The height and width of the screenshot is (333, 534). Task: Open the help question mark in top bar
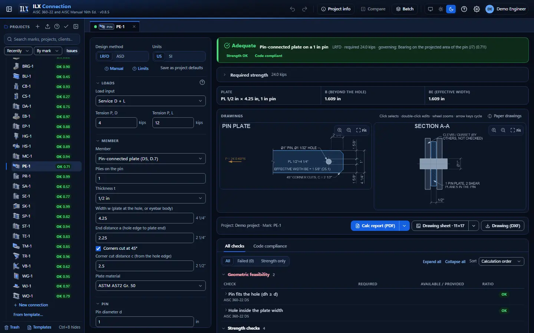pos(464,9)
